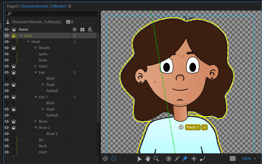Choose the Handle tool

[x=169, y=159]
